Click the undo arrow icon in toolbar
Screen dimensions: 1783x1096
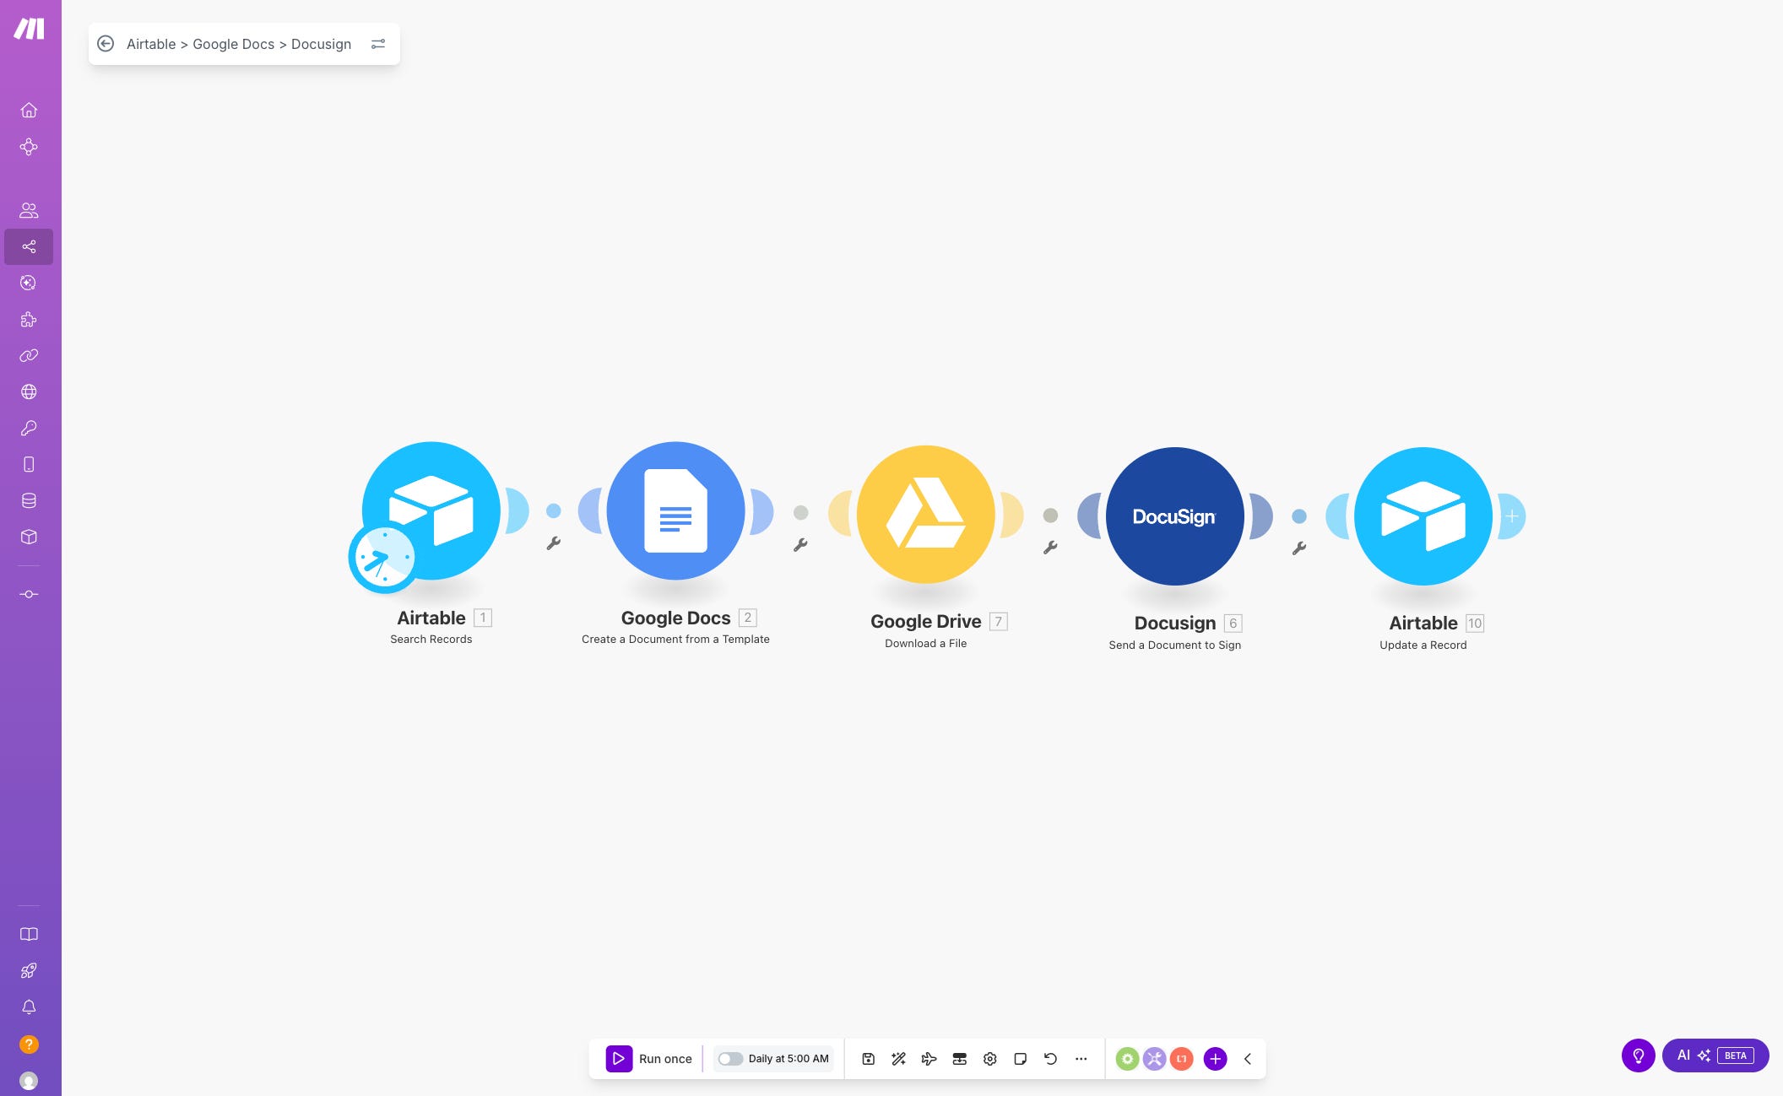pyautogui.click(x=1050, y=1058)
